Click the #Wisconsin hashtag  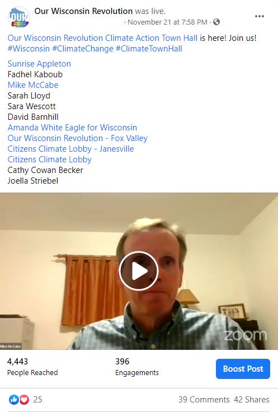tap(29, 49)
